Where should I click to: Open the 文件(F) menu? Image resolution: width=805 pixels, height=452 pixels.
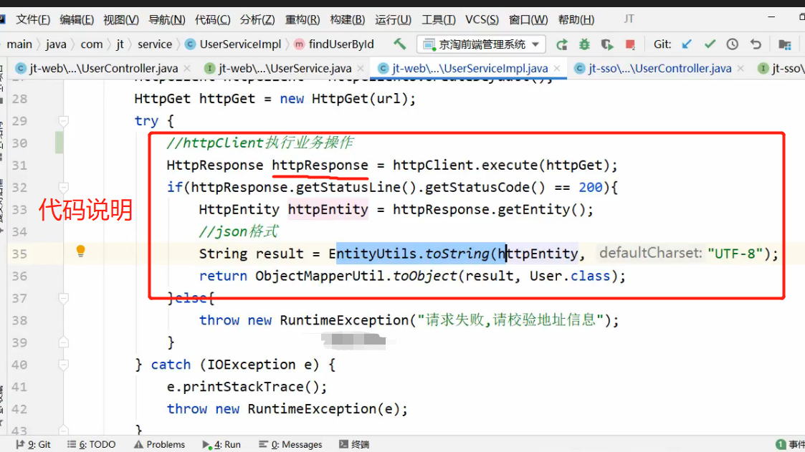pos(33,19)
